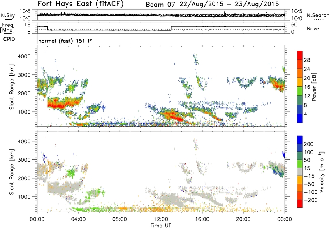Select the "normal (fast) 151 IF" mode text
329x228 pixels.
(65, 41)
